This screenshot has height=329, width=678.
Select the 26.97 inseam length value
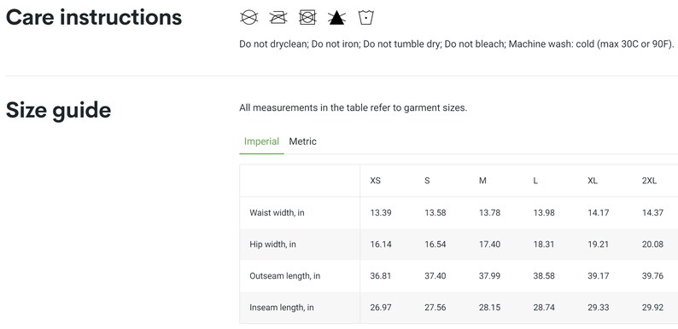click(381, 308)
